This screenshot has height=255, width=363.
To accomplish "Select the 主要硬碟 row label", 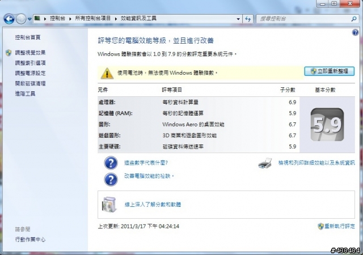I will tap(109, 146).
